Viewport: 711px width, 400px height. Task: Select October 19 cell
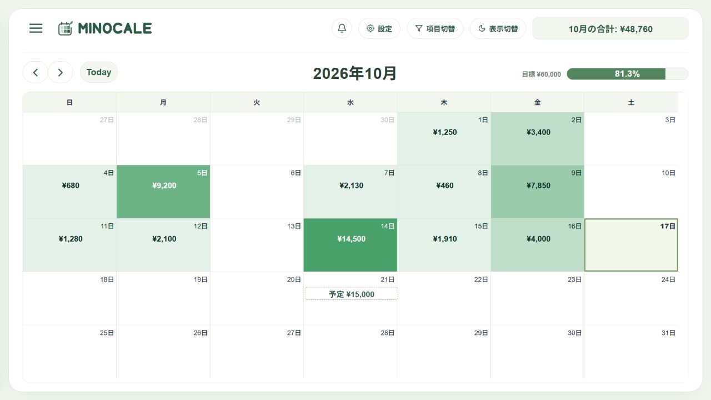pos(163,298)
